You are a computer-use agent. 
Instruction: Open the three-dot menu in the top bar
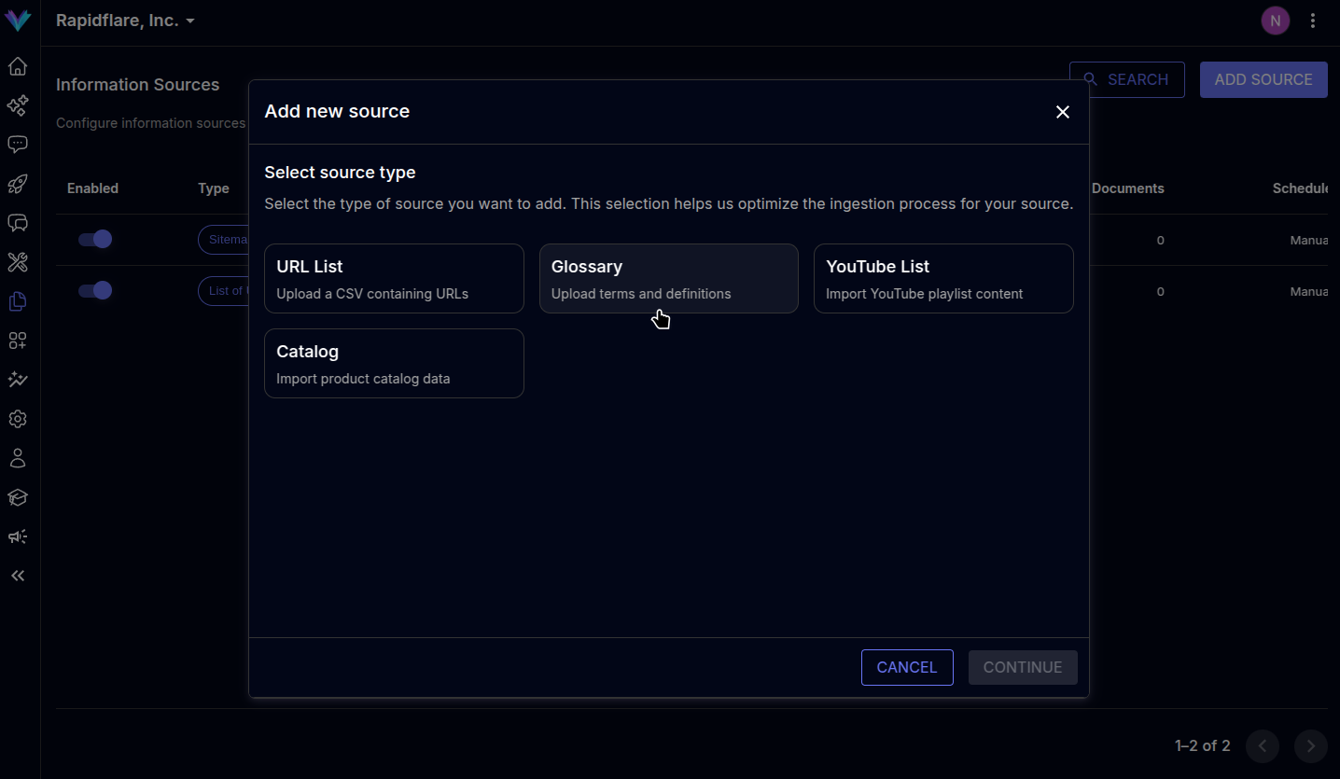point(1313,20)
